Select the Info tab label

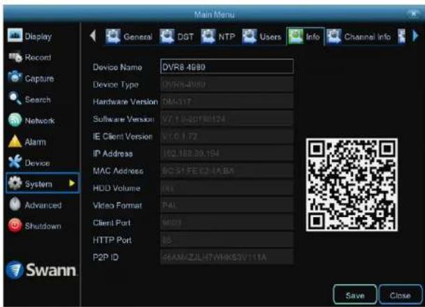[313, 37]
